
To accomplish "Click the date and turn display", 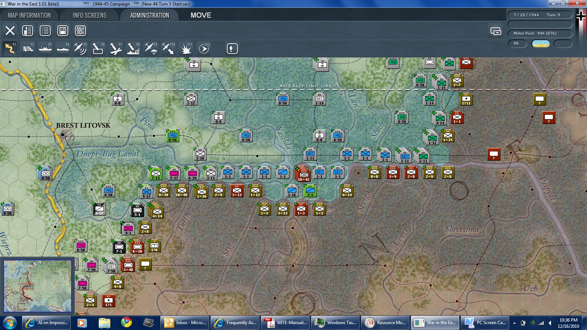I will coord(540,15).
